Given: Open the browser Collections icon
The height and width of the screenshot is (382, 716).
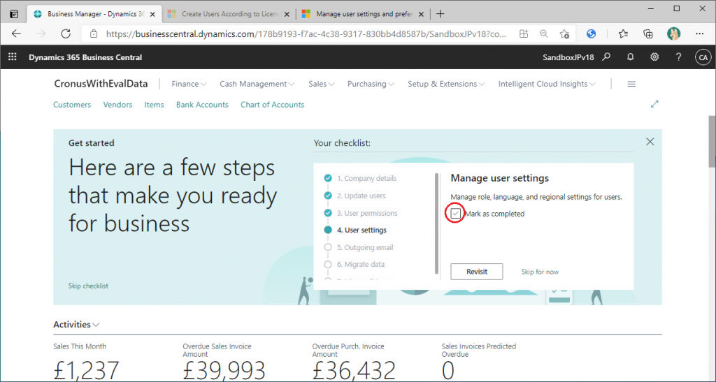Looking at the screenshot, I should [647, 34].
